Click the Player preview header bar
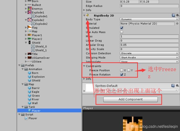This screenshot has height=131, width=180. [131, 108]
